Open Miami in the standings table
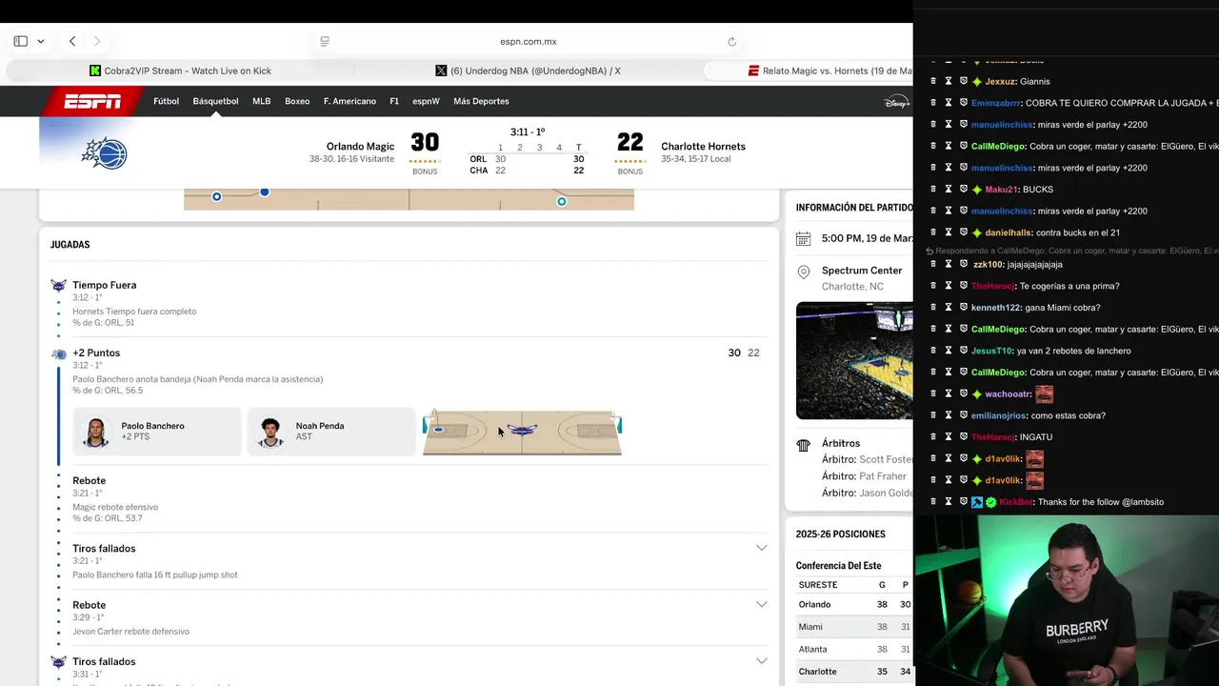 tap(810, 627)
